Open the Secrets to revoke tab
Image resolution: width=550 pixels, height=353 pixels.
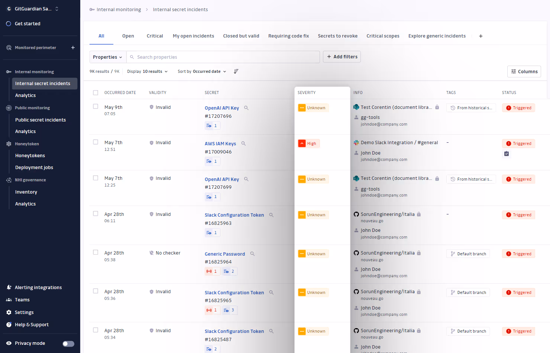(x=337, y=36)
